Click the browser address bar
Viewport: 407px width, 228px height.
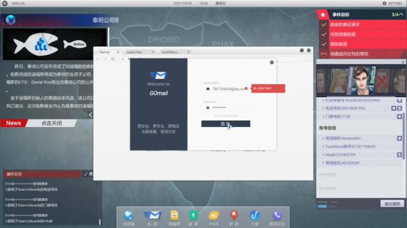point(213,59)
